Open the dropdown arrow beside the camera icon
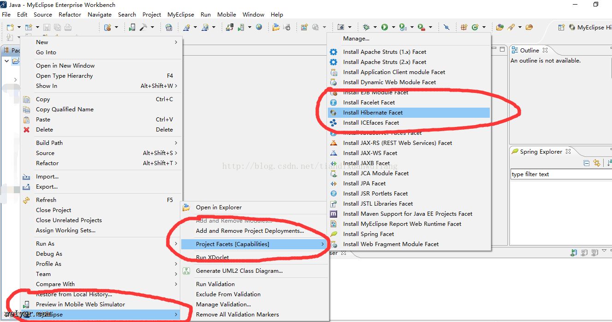The width and height of the screenshot is (612, 322). point(350,28)
